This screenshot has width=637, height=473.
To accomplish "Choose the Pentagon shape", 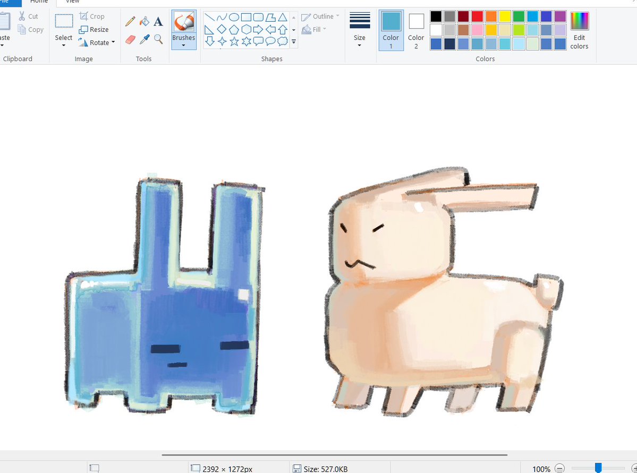I will pos(234,29).
